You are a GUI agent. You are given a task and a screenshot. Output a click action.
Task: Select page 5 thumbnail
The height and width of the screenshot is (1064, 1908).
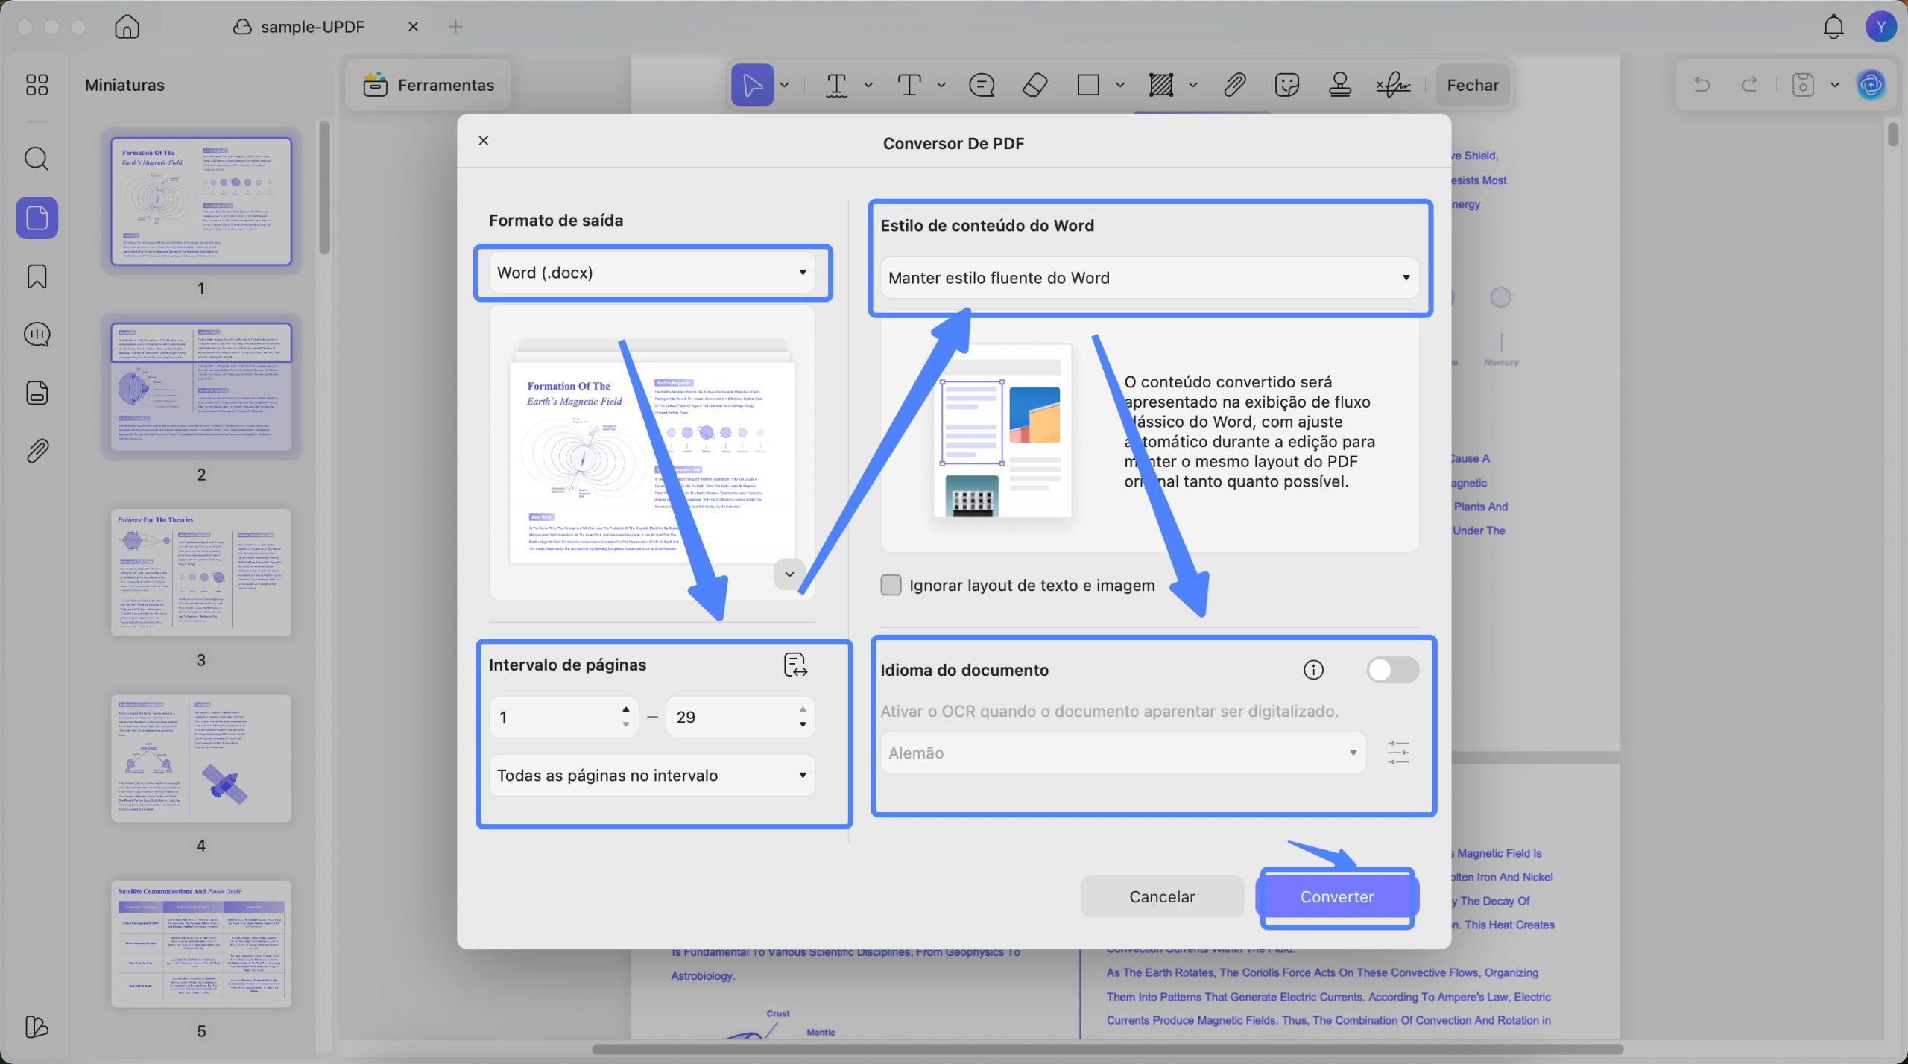click(201, 944)
